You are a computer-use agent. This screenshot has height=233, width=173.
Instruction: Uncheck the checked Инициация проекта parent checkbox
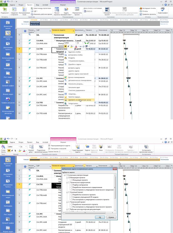click(x=69, y=178)
